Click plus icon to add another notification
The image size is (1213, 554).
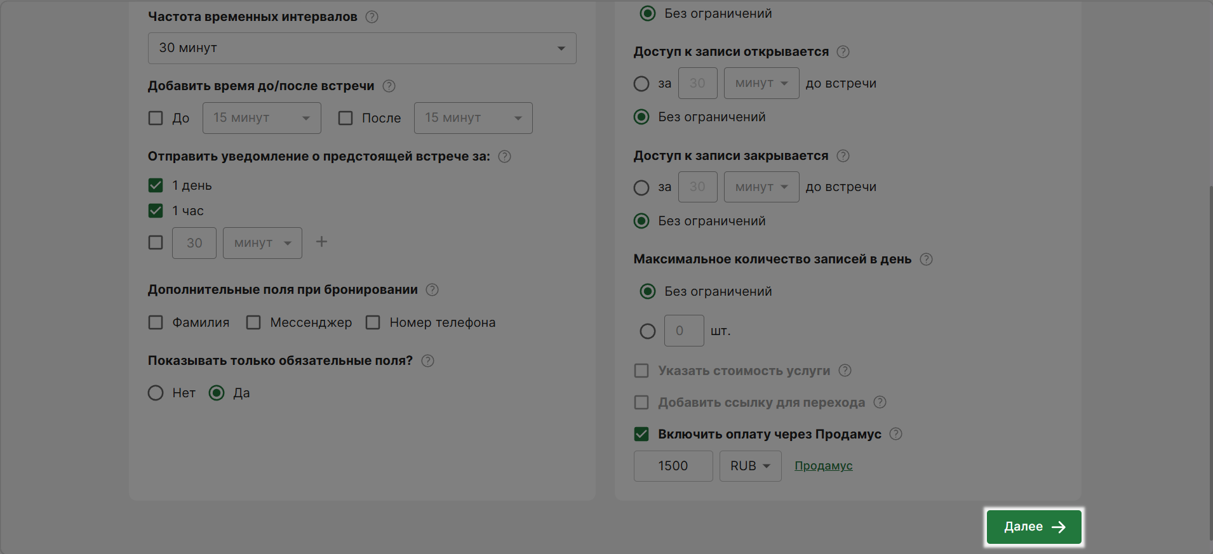point(321,242)
